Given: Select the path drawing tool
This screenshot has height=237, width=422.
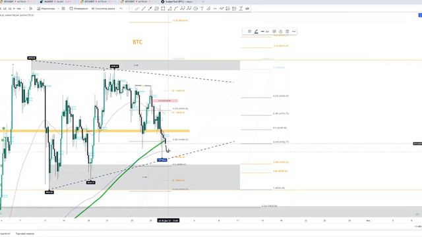Looking at the screenshot, I should (176, 9).
